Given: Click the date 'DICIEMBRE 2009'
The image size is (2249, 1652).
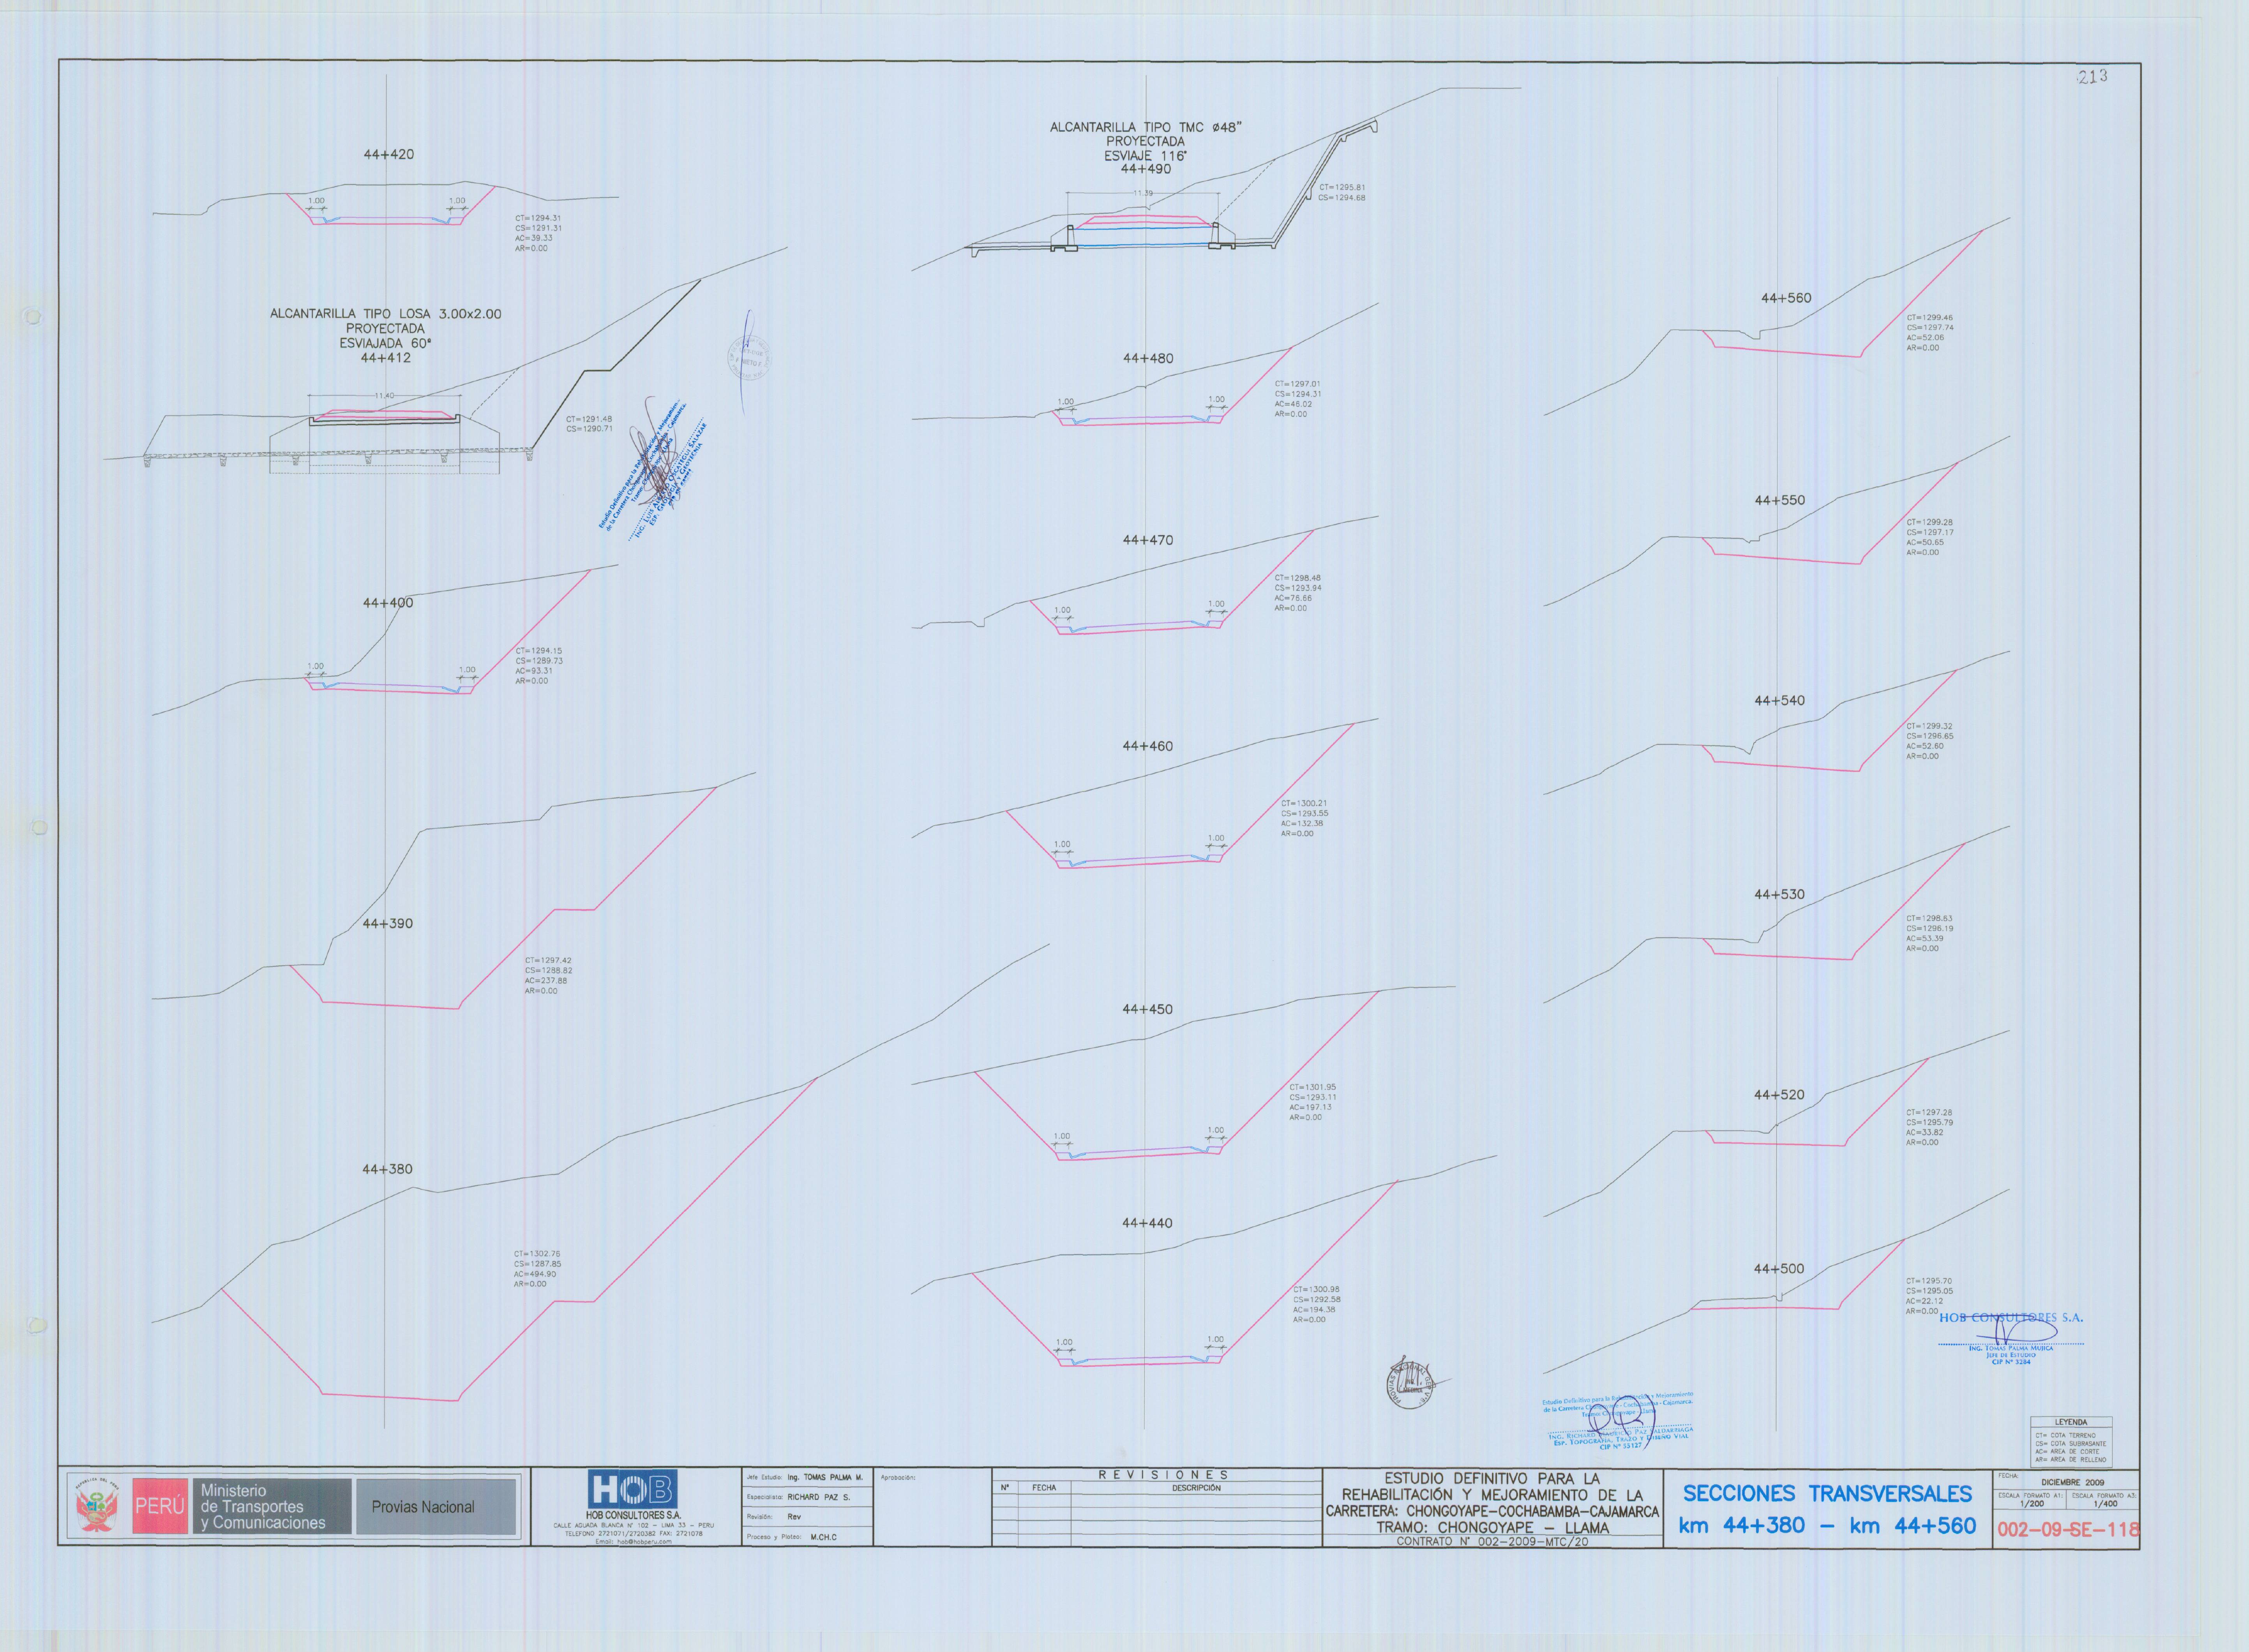Looking at the screenshot, I should click(x=2073, y=1482).
